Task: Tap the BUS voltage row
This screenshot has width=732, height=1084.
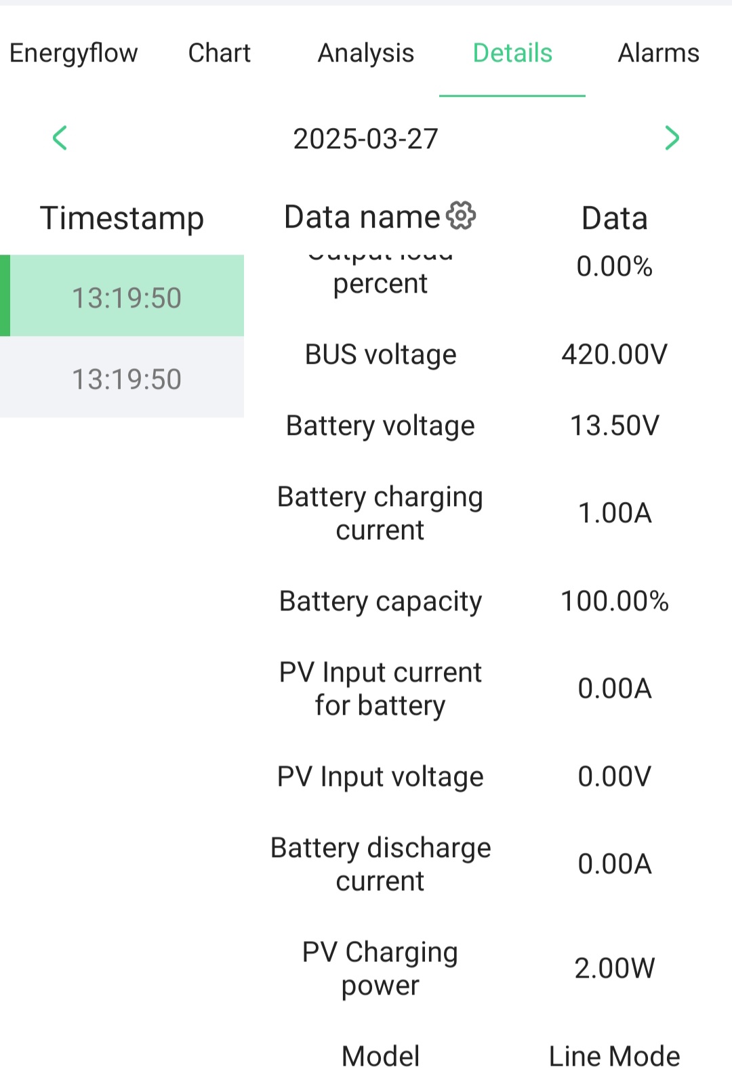Action: pos(488,354)
